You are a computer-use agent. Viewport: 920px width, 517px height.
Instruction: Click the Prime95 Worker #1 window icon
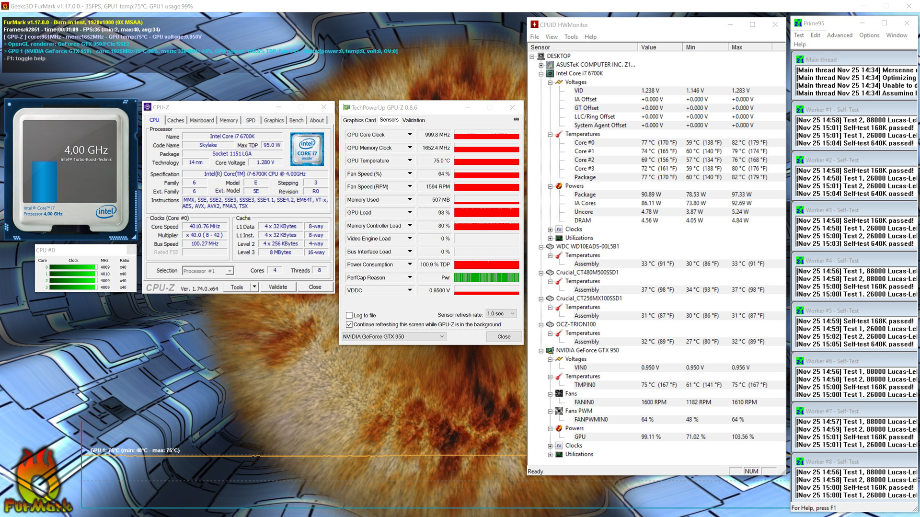pos(800,110)
